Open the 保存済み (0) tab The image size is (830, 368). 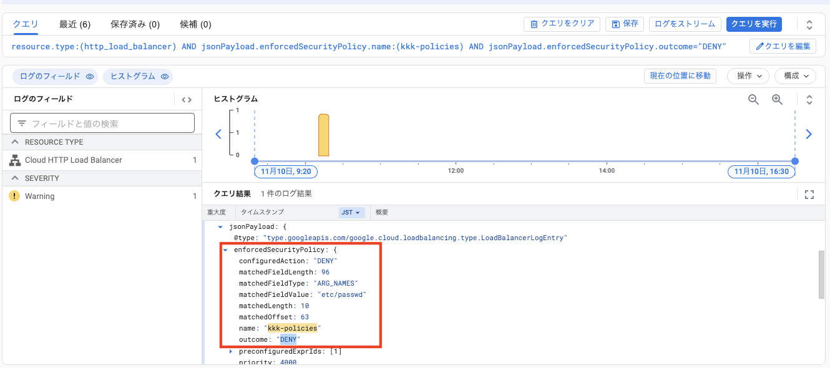pos(135,24)
